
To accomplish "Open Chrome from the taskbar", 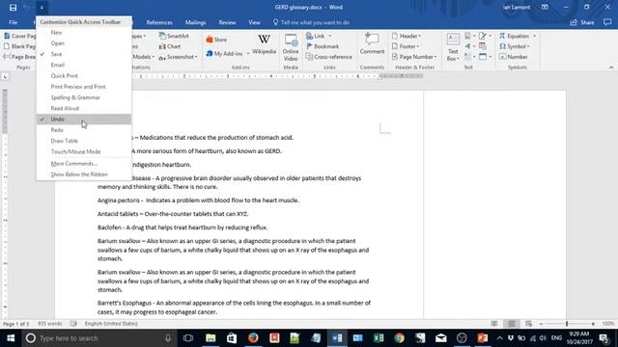I will (x=399, y=338).
